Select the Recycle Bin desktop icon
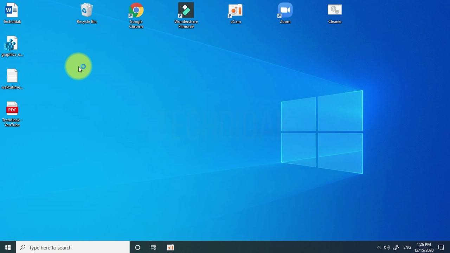 point(86,14)
